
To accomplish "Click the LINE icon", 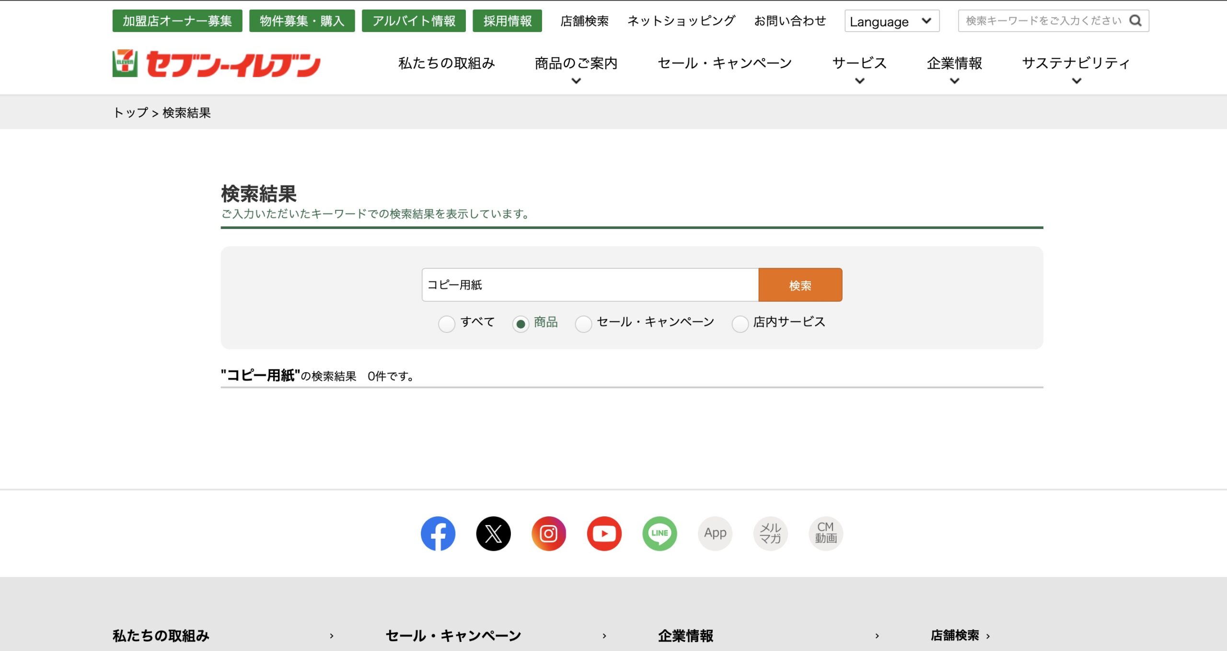I will [x=660, y=533].
